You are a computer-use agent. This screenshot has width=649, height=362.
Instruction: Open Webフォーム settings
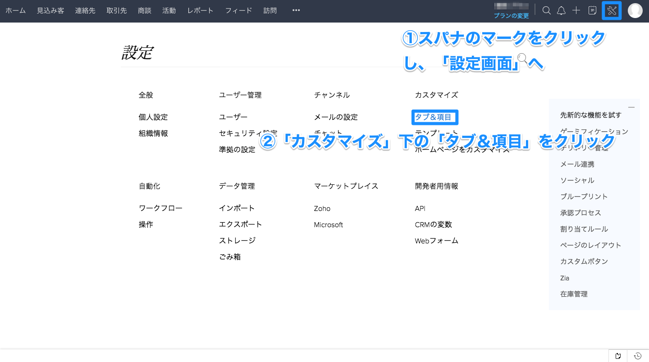437,241
